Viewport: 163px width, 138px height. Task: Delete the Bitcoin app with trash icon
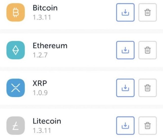pyautogui.click(x=148, y=12)
